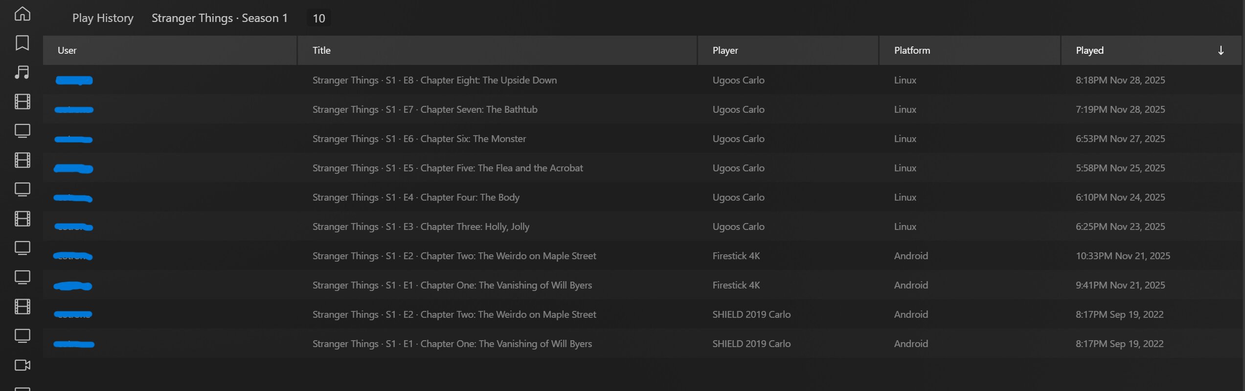Select Chapter Five: The Flea and the Acrobat
This screenshot has width=1245, height=391.
[448, 168]
